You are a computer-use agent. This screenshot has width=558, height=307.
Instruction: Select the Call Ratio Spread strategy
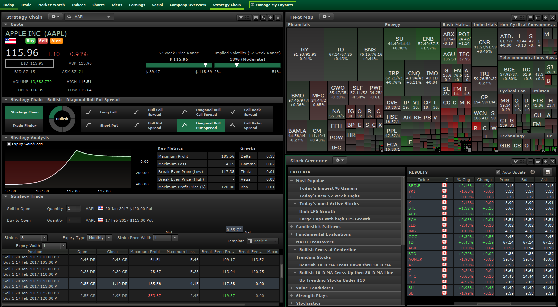(x=249, y=125)
